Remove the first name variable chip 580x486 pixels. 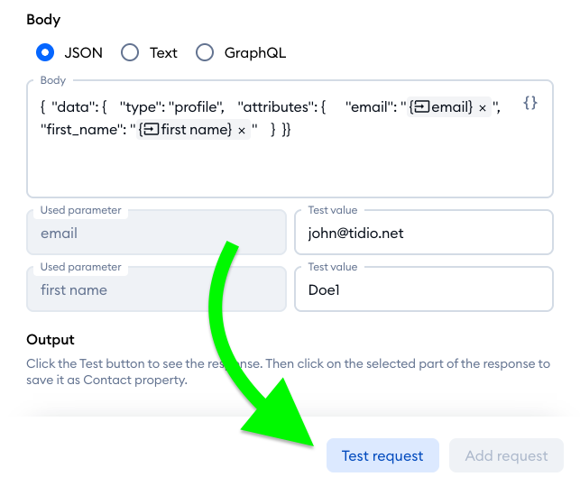[x=241, y=131]
